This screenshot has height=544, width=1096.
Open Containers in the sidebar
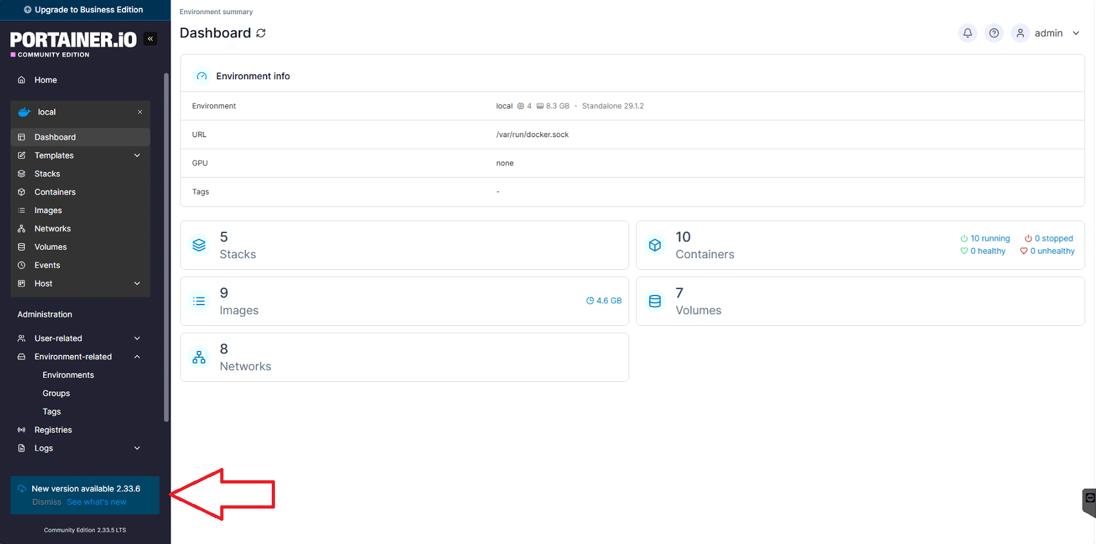55,192
